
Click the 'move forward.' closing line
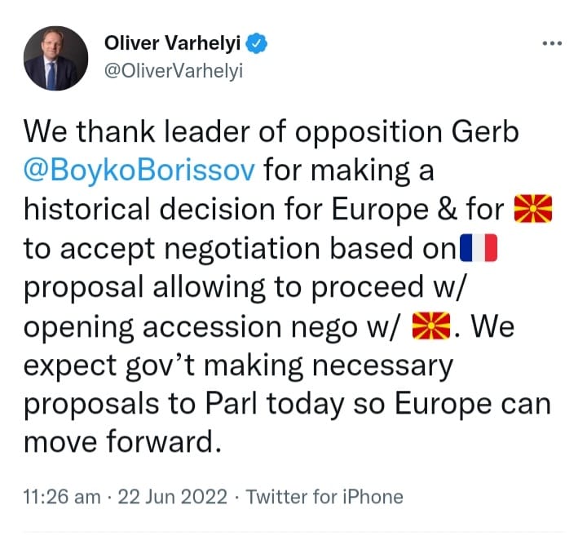pyautogui.click(x=123, y=445)
